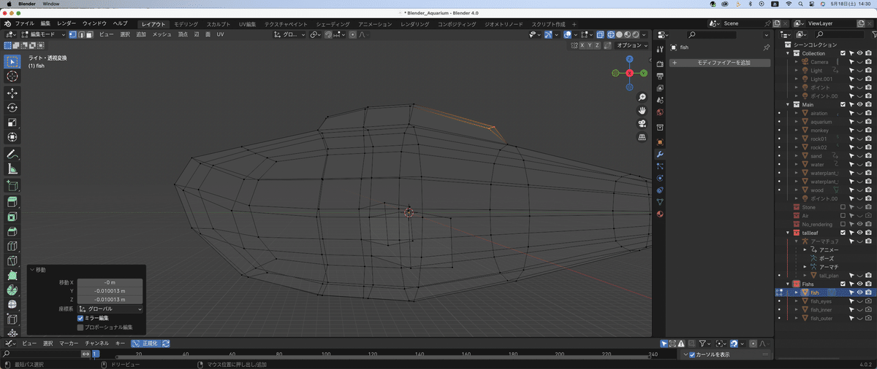Switch to vertex select mode
The height and width of the screenshot is (369, 877).
72,34
